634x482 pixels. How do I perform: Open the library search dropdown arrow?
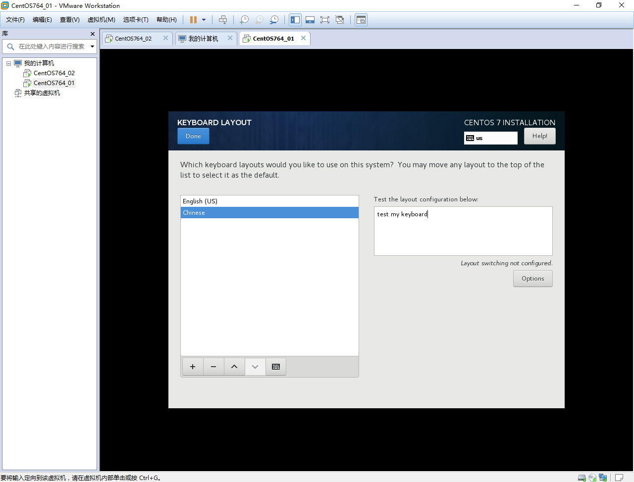click(92, 47)
